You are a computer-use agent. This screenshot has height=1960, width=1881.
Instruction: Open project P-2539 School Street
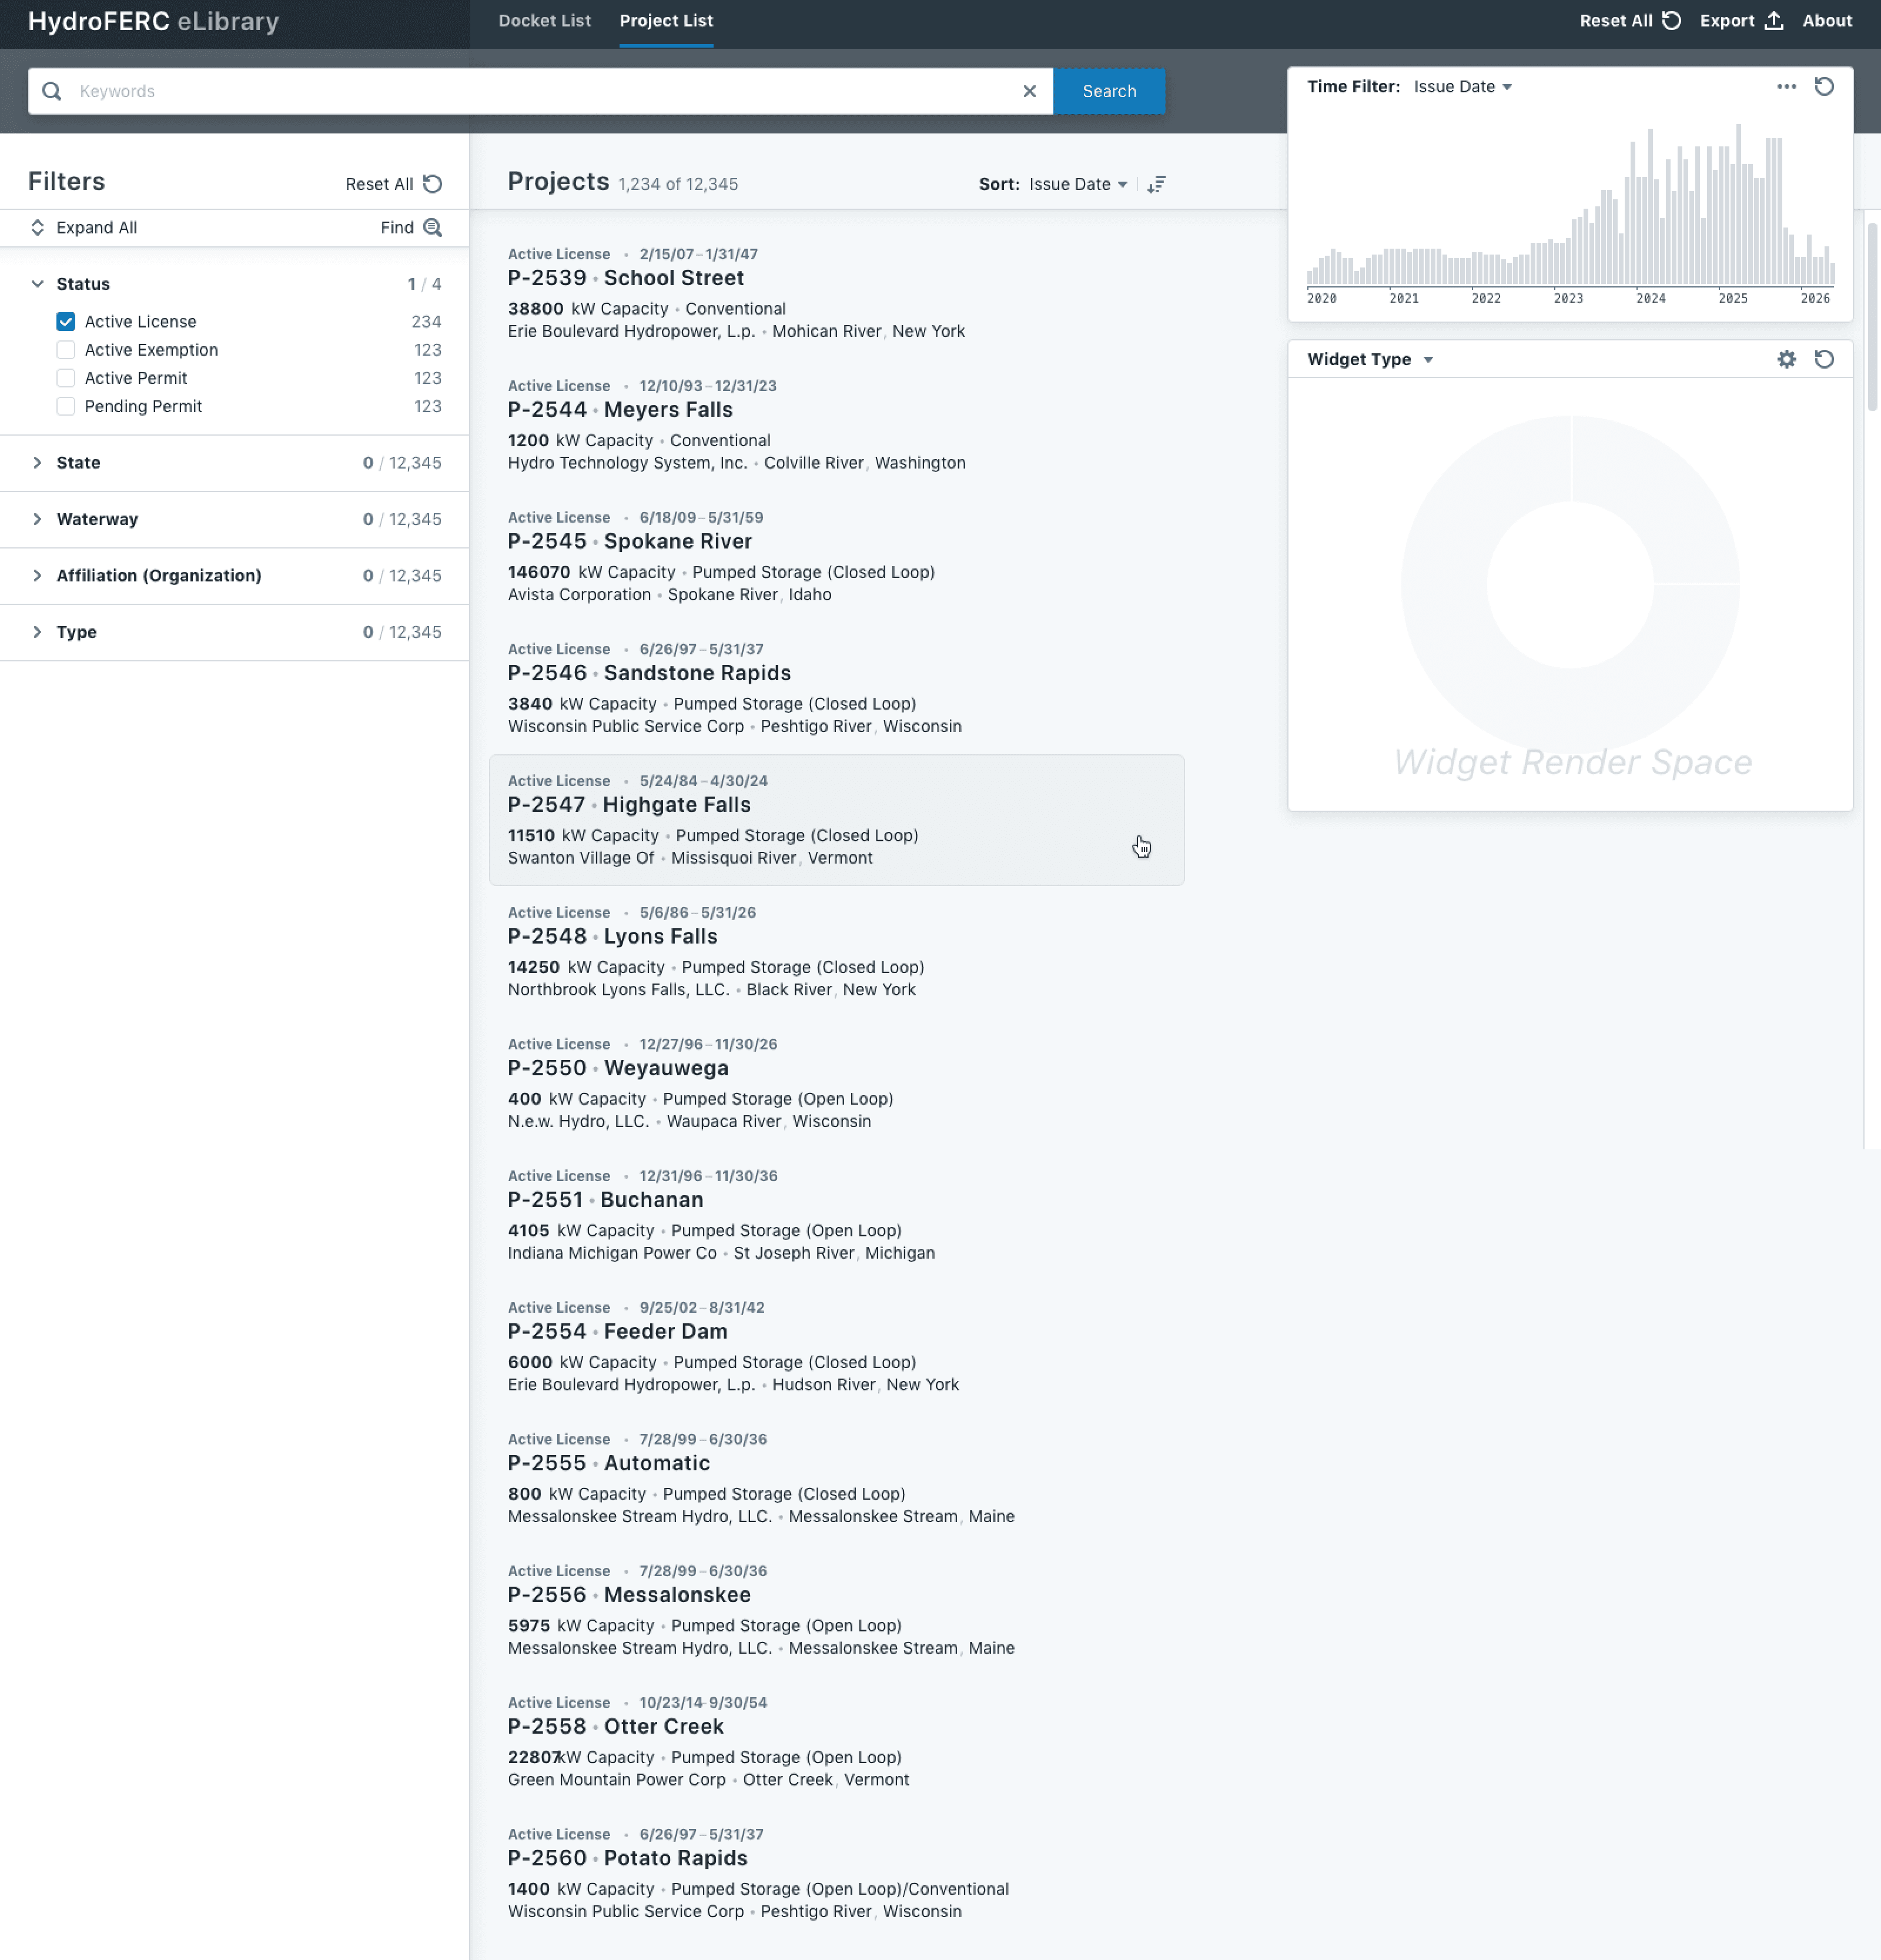[x=836, y=293]
